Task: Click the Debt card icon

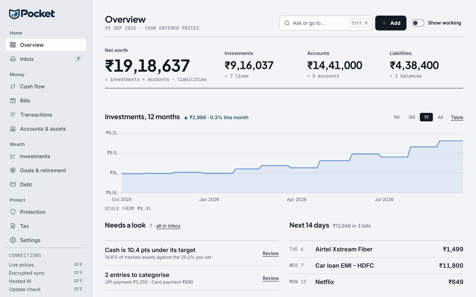Action: point(13,185)
